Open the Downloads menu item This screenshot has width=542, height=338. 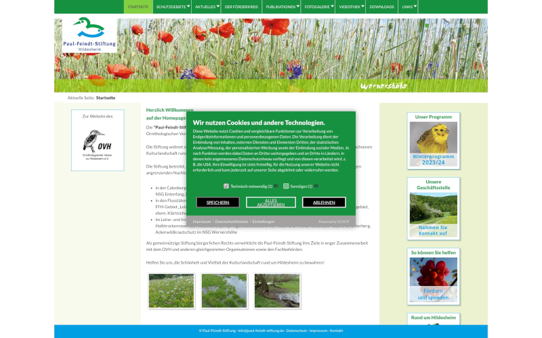(381, 7)
